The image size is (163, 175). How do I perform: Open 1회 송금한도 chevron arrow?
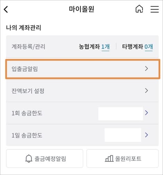coord(146,113)
